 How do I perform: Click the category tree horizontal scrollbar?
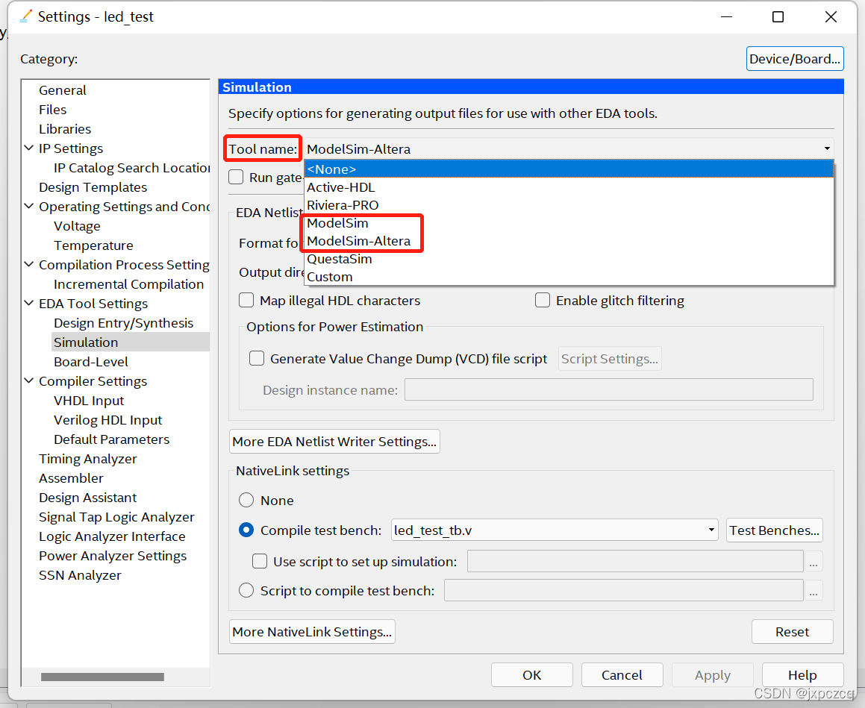pos(102,677)
